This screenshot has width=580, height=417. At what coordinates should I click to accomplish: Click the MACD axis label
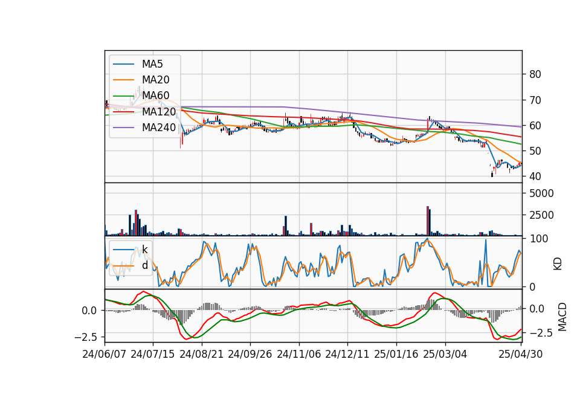pyautogui.click(x=562, y=317)
